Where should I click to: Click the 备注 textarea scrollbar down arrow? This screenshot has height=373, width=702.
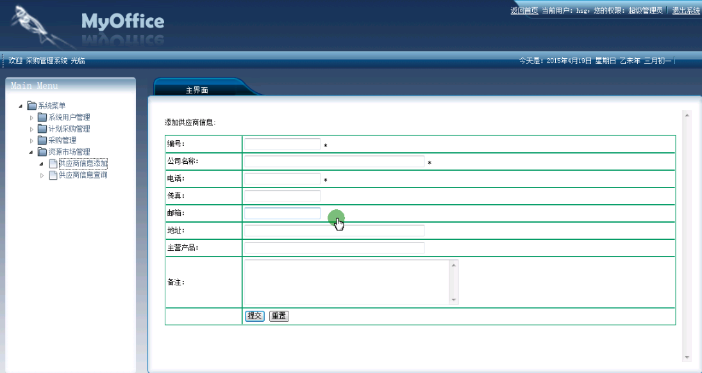tap(454, 299)
